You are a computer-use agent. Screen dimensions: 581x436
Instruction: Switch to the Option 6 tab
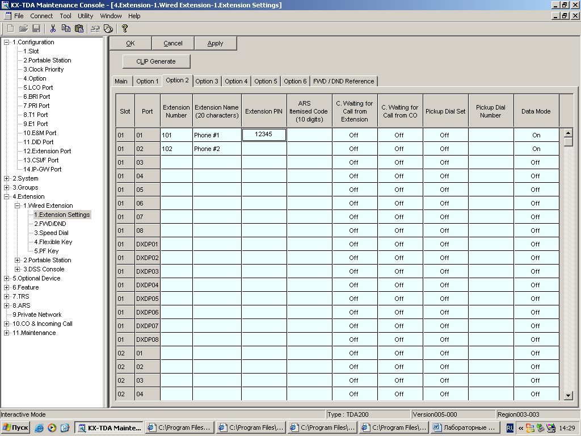coord(295,81)
